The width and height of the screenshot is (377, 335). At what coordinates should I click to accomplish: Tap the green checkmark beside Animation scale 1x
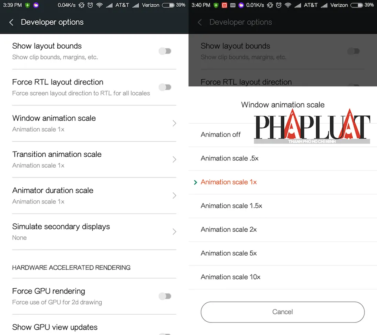pyautogui.click(x=196, y=182)
